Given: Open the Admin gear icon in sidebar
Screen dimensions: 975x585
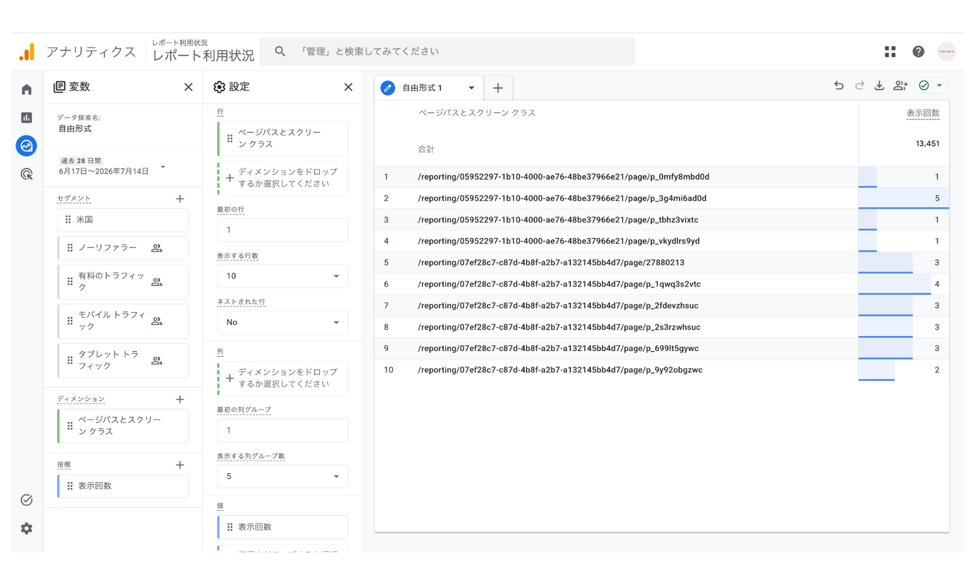Looking at the screenshot, I should (x=27, y=528).
